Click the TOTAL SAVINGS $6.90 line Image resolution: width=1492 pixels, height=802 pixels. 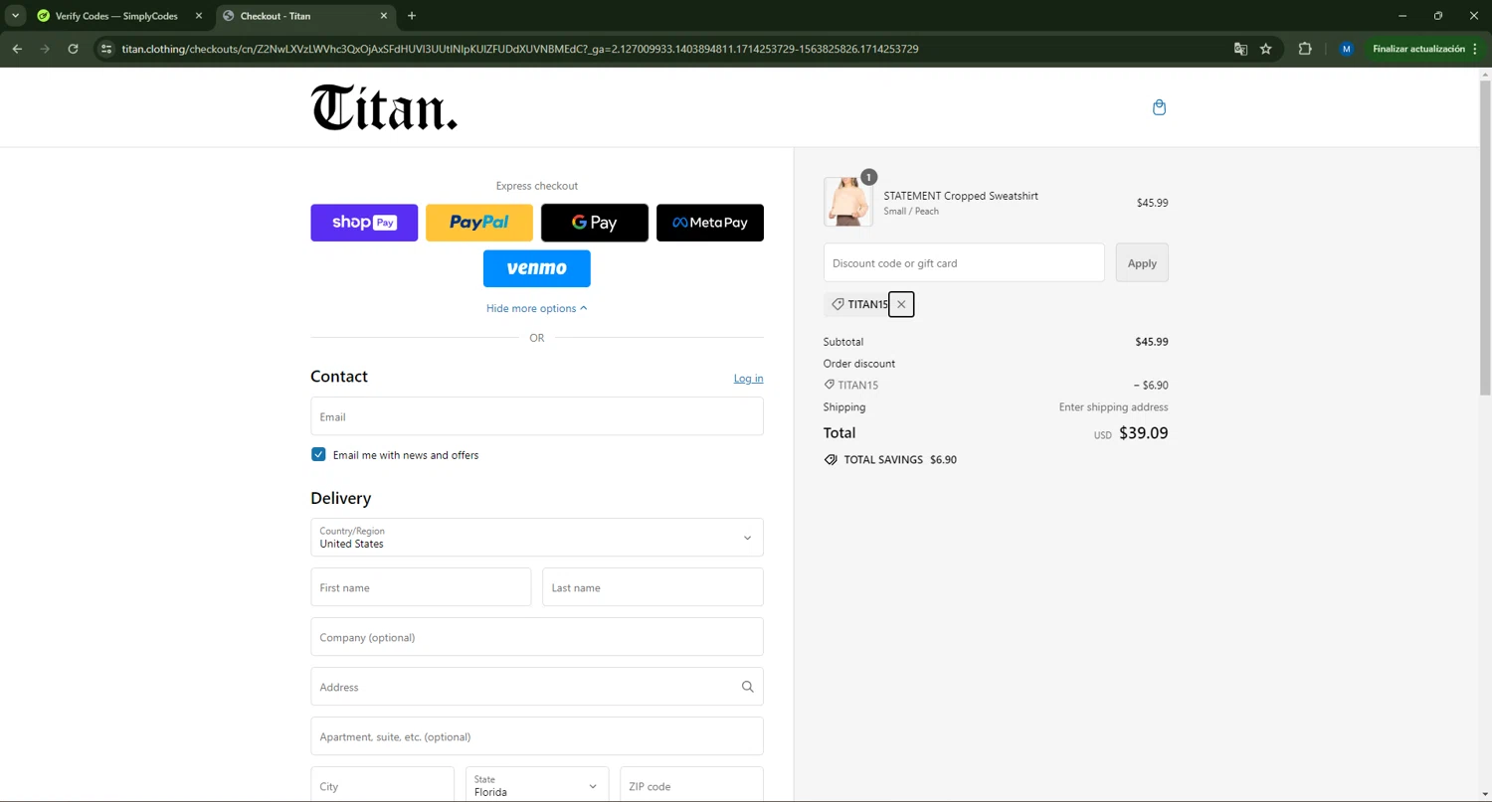[890, 460]
